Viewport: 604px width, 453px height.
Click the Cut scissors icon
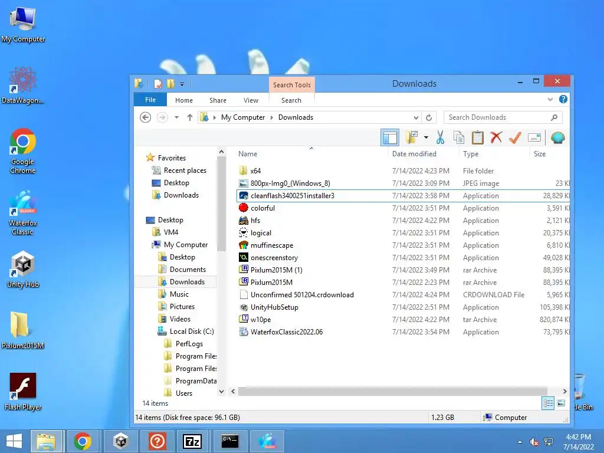coord(440,137)
